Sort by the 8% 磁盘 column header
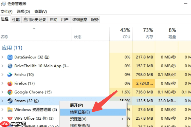Viewport: 191px width, 127px height. pos(166,33)
